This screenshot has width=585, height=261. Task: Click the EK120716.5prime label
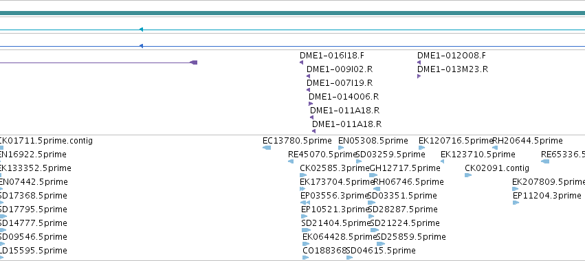click(456, 141)
